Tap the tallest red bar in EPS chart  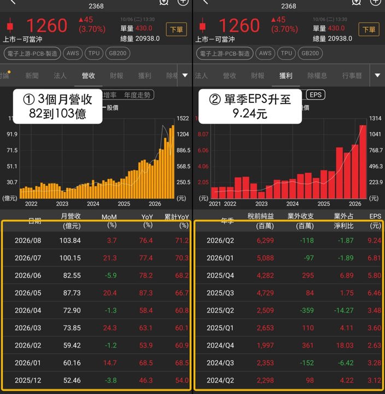363,162
